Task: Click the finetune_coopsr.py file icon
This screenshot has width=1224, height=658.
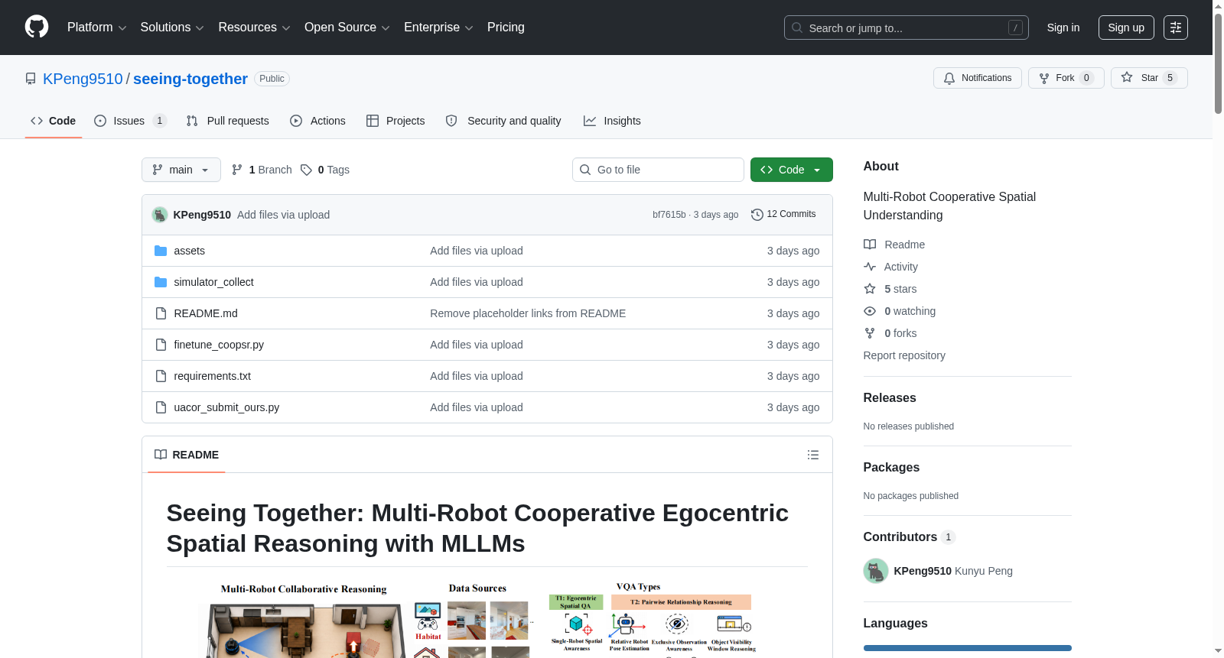Action: click(161, 345)
